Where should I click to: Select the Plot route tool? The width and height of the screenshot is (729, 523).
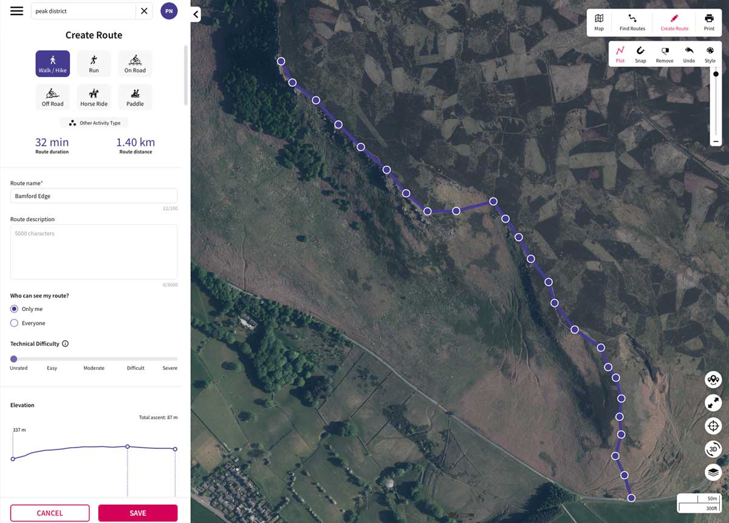pyautogui.click(x=620, y=54)
